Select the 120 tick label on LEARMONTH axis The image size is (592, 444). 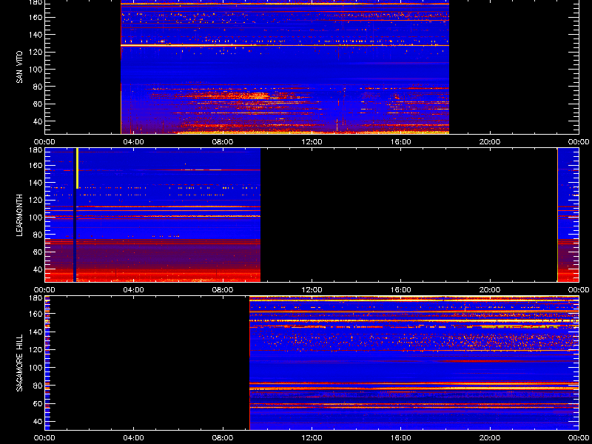click(36, 200)
